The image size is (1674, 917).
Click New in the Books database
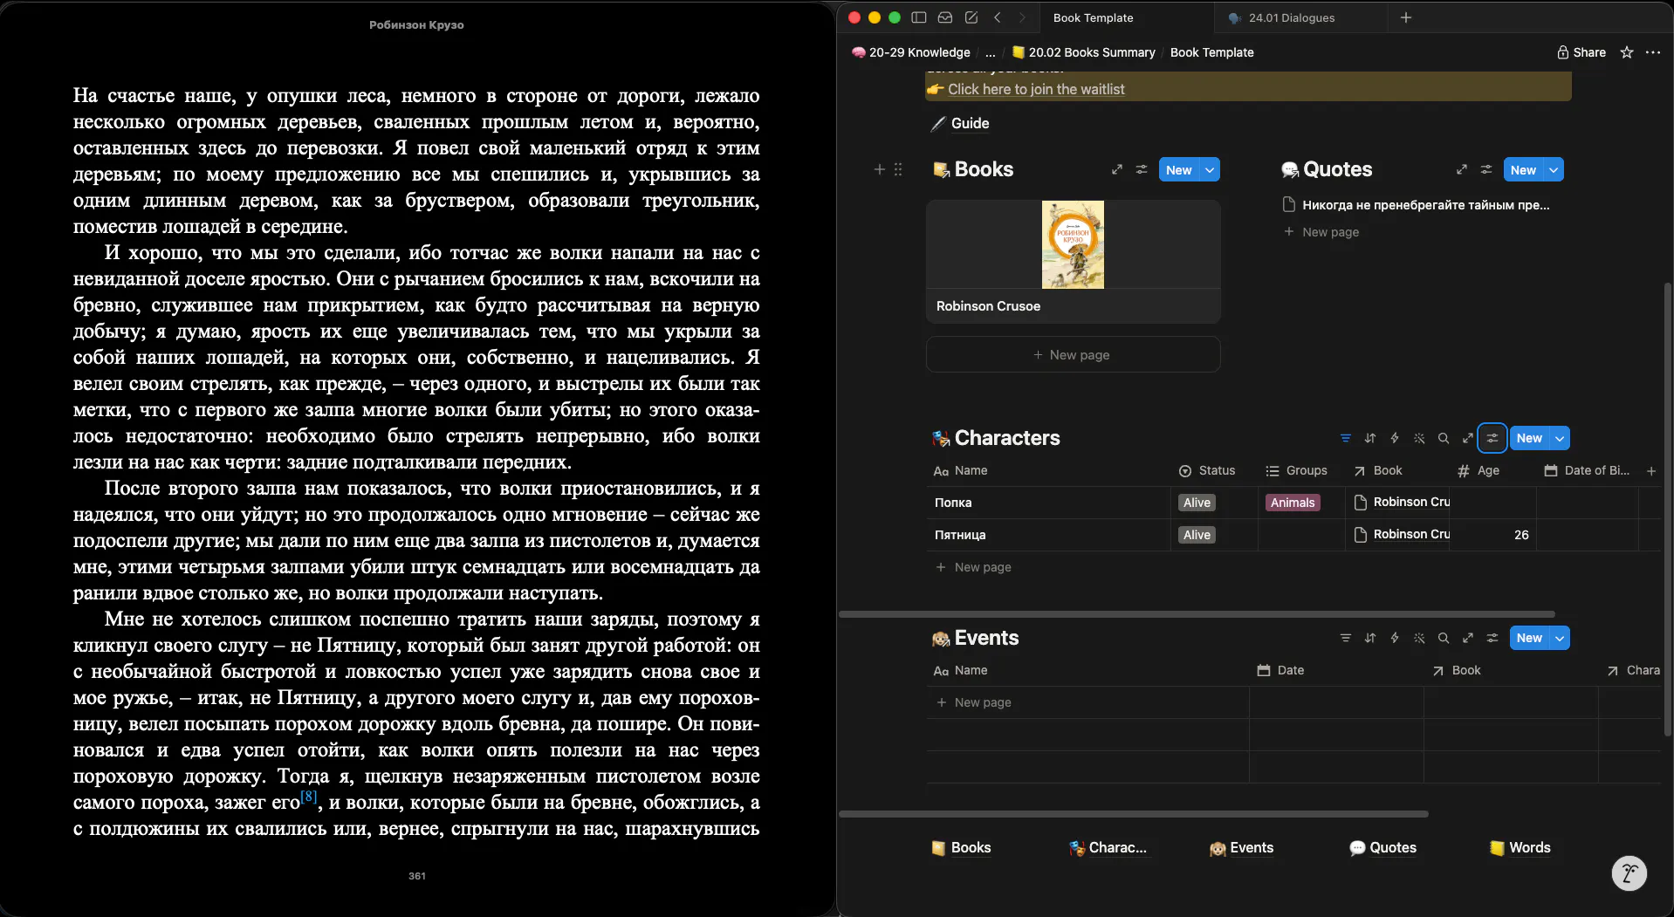click(x=1179, y=169)
